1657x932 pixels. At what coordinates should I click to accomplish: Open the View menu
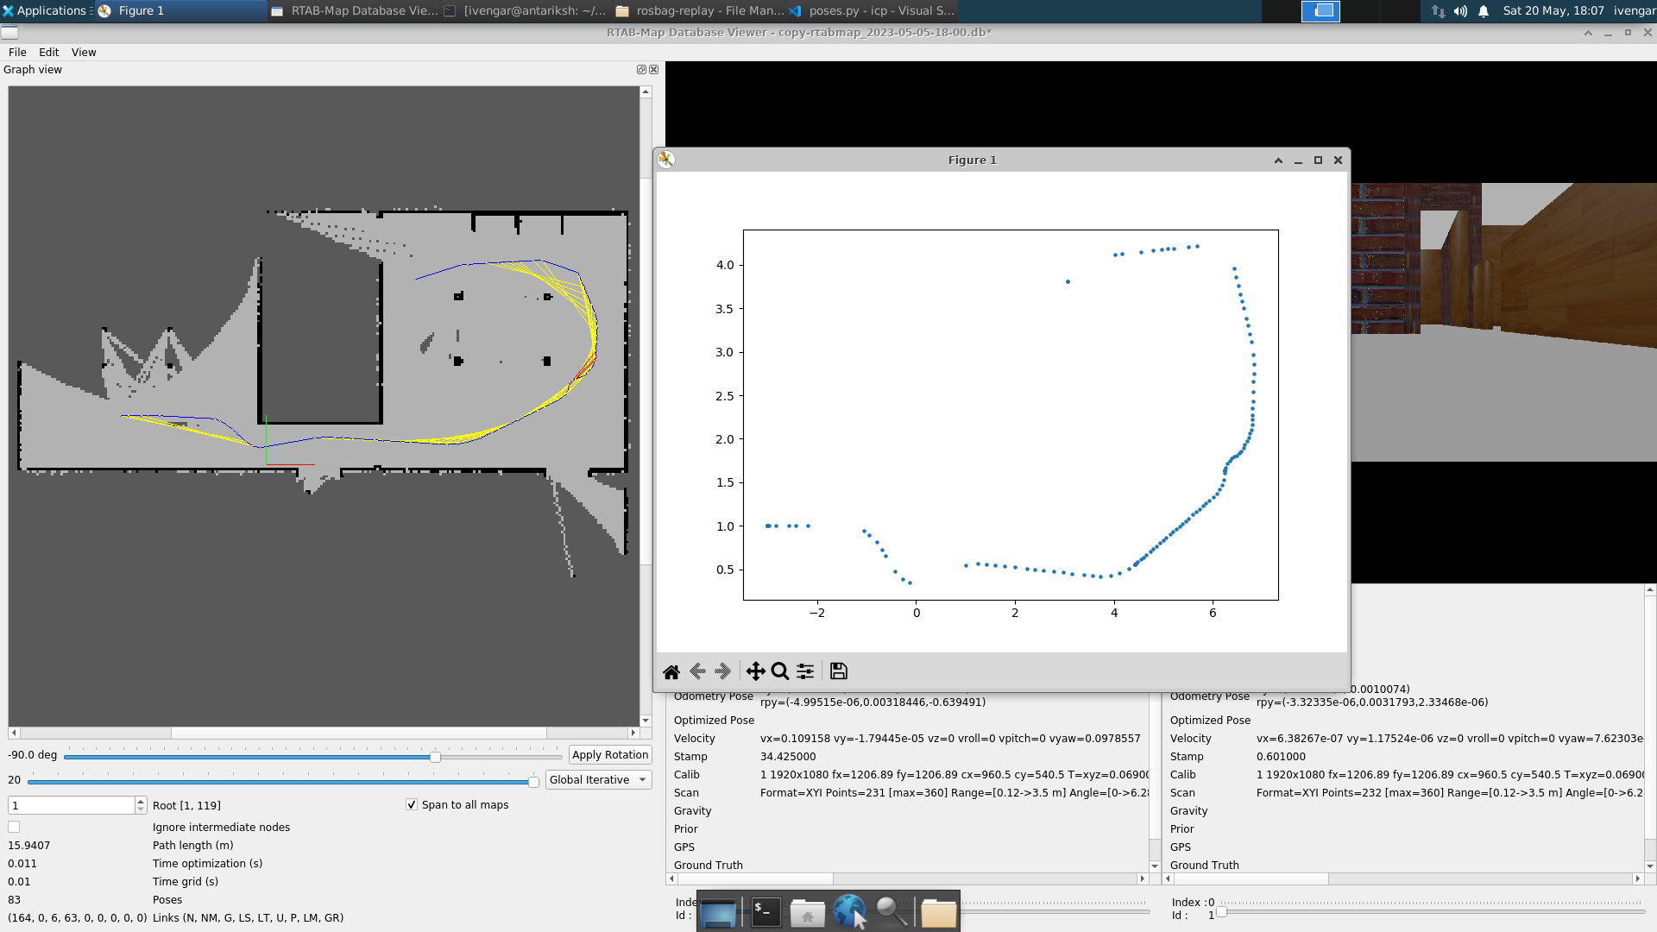coord(83,52)
